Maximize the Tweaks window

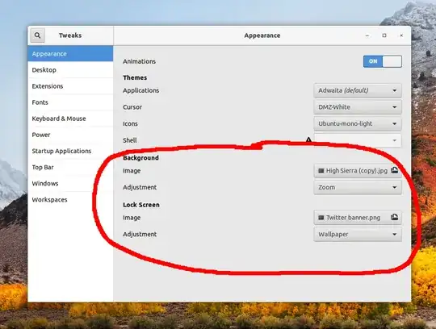[x=384, y=35]
